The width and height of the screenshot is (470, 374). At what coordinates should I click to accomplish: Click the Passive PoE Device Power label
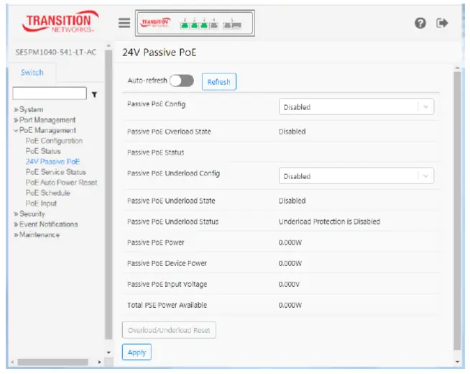[167, 263]
